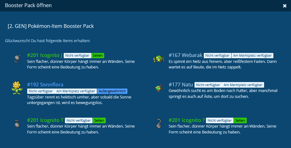Open the #177 Natu item link
The height and width of the screenshot is (148, 291).
[x=181, y=85]
